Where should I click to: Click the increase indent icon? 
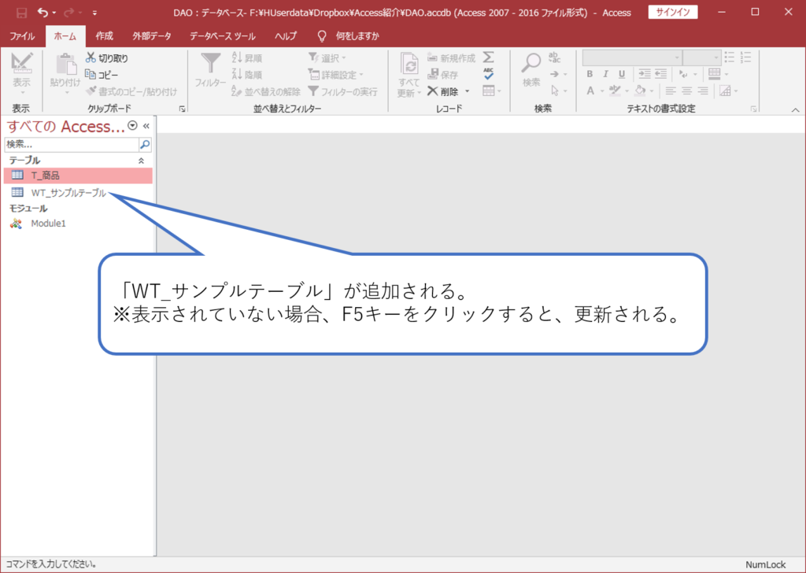(645, 74)
